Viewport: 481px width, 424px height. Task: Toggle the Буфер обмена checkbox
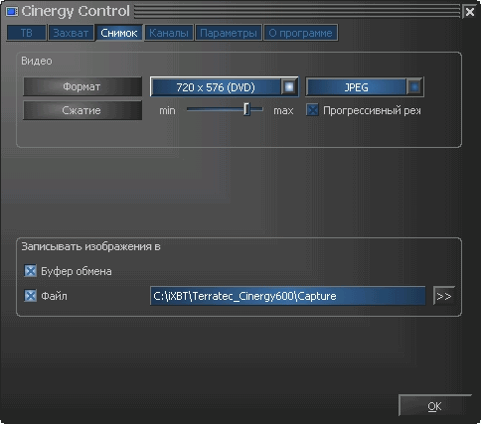pyautogui.click(x=31, y=271)
